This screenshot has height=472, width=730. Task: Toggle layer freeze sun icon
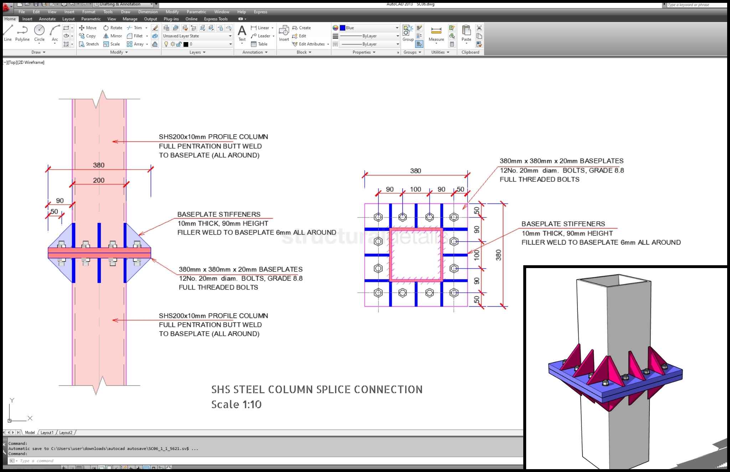[173, 44]
